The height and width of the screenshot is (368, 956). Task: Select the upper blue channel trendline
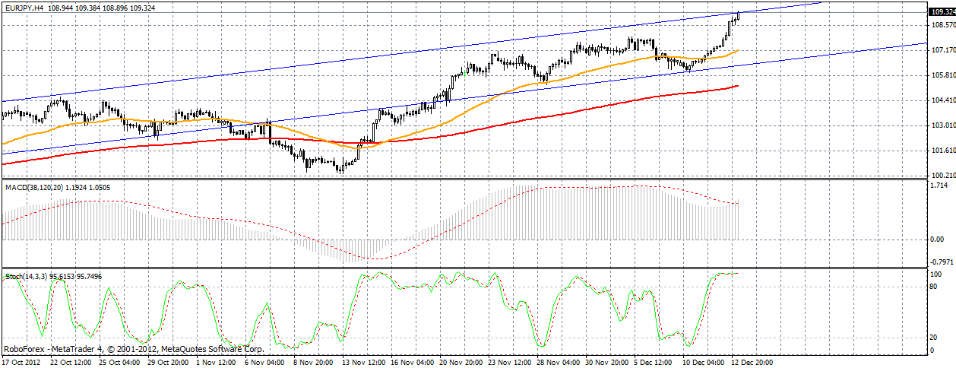410,52
